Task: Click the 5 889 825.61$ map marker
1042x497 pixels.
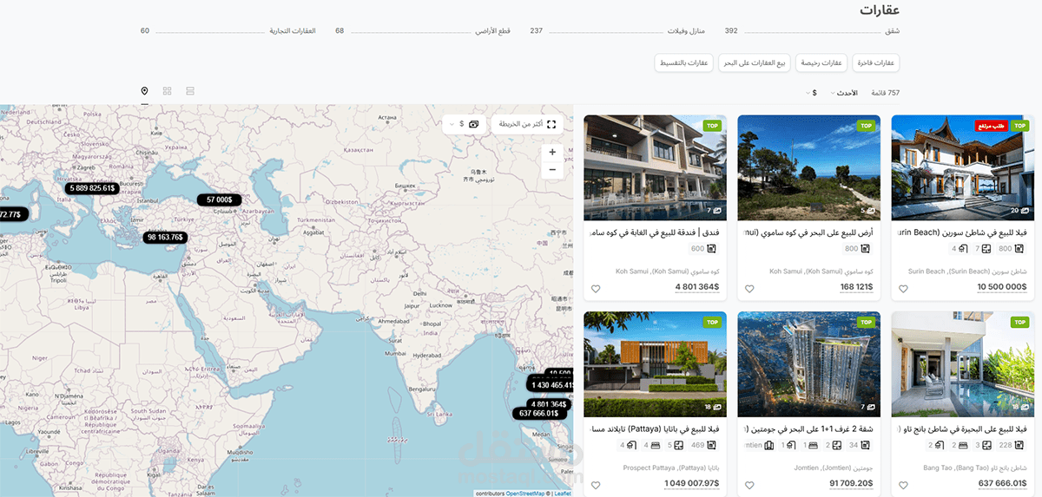Action: click(91, 188)
